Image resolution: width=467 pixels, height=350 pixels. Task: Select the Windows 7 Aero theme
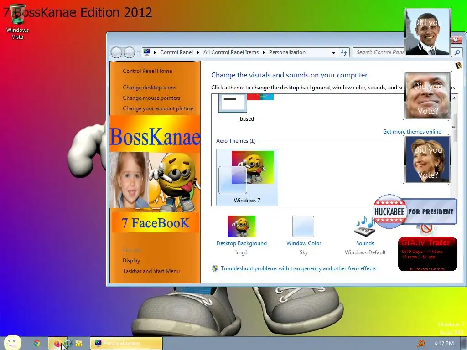pos(247,177)
